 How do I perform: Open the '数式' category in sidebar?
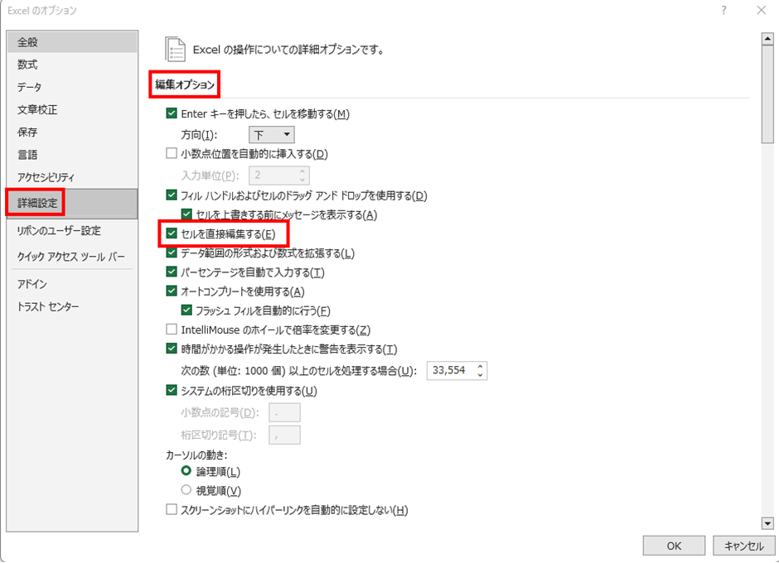28,65
